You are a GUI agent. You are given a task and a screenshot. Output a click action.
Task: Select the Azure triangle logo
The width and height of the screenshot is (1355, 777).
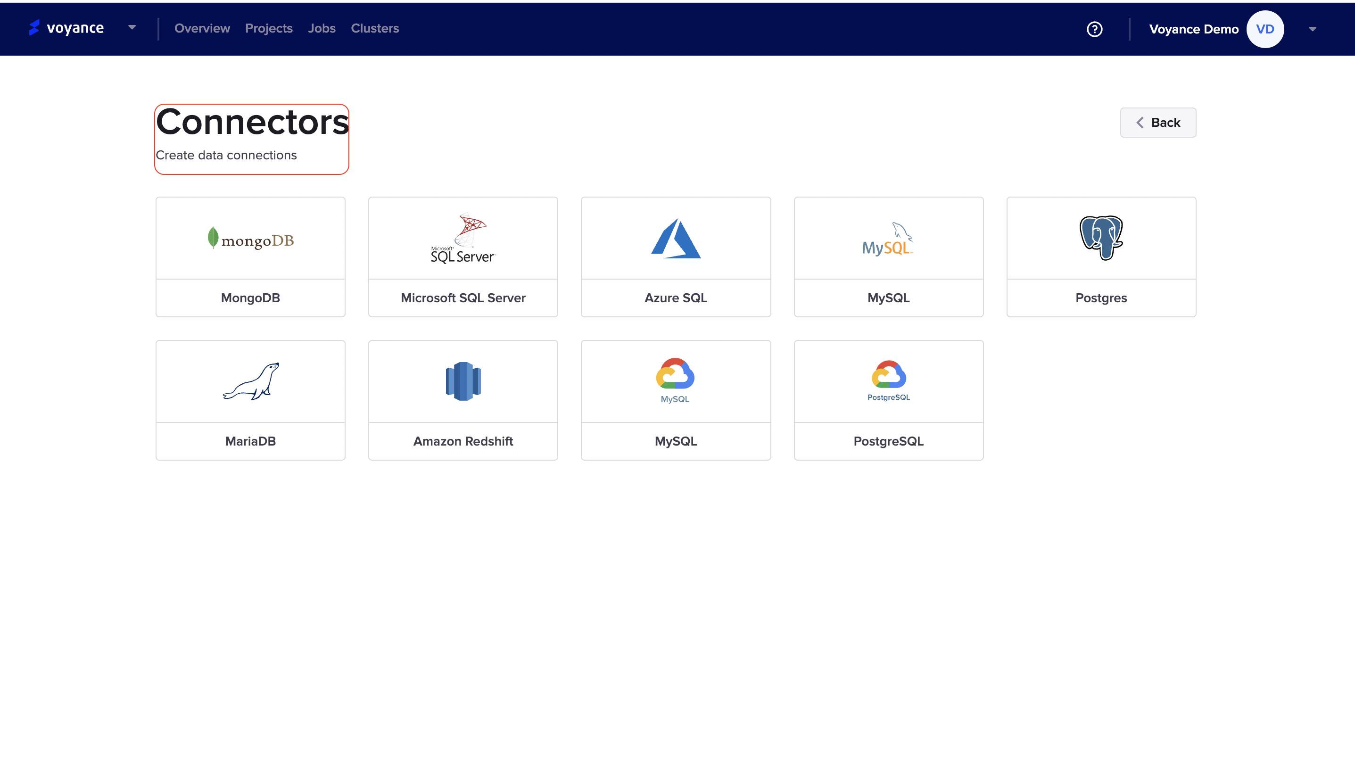[676, 238]
